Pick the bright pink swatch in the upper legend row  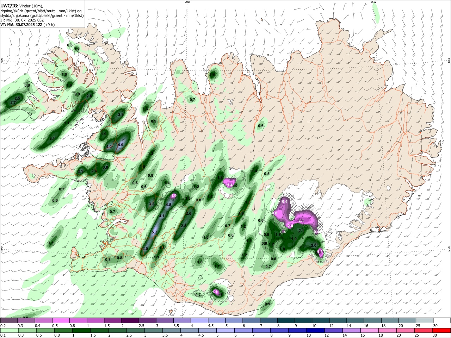pos(61,320)
